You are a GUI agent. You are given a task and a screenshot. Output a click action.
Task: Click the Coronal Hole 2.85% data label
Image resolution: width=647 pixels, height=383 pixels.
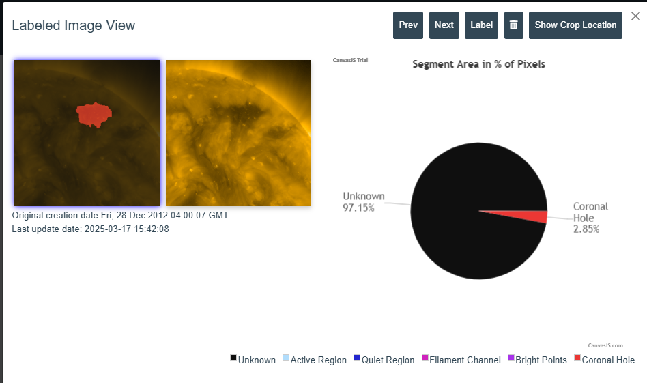coord(590,218)
